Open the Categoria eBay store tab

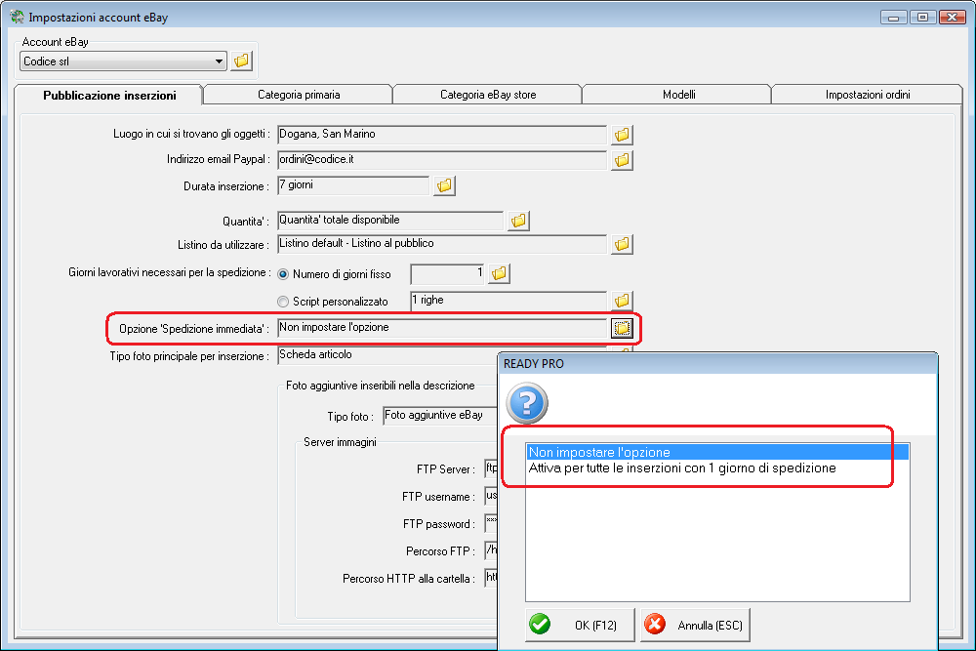[488, 95]
